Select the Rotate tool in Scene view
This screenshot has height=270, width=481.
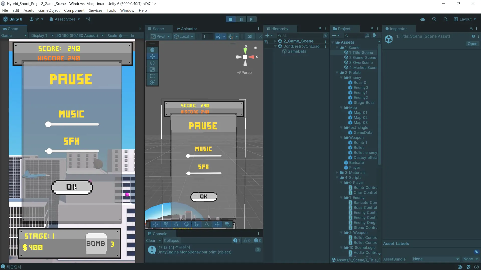pyautogui.click(x=152, y=63)
